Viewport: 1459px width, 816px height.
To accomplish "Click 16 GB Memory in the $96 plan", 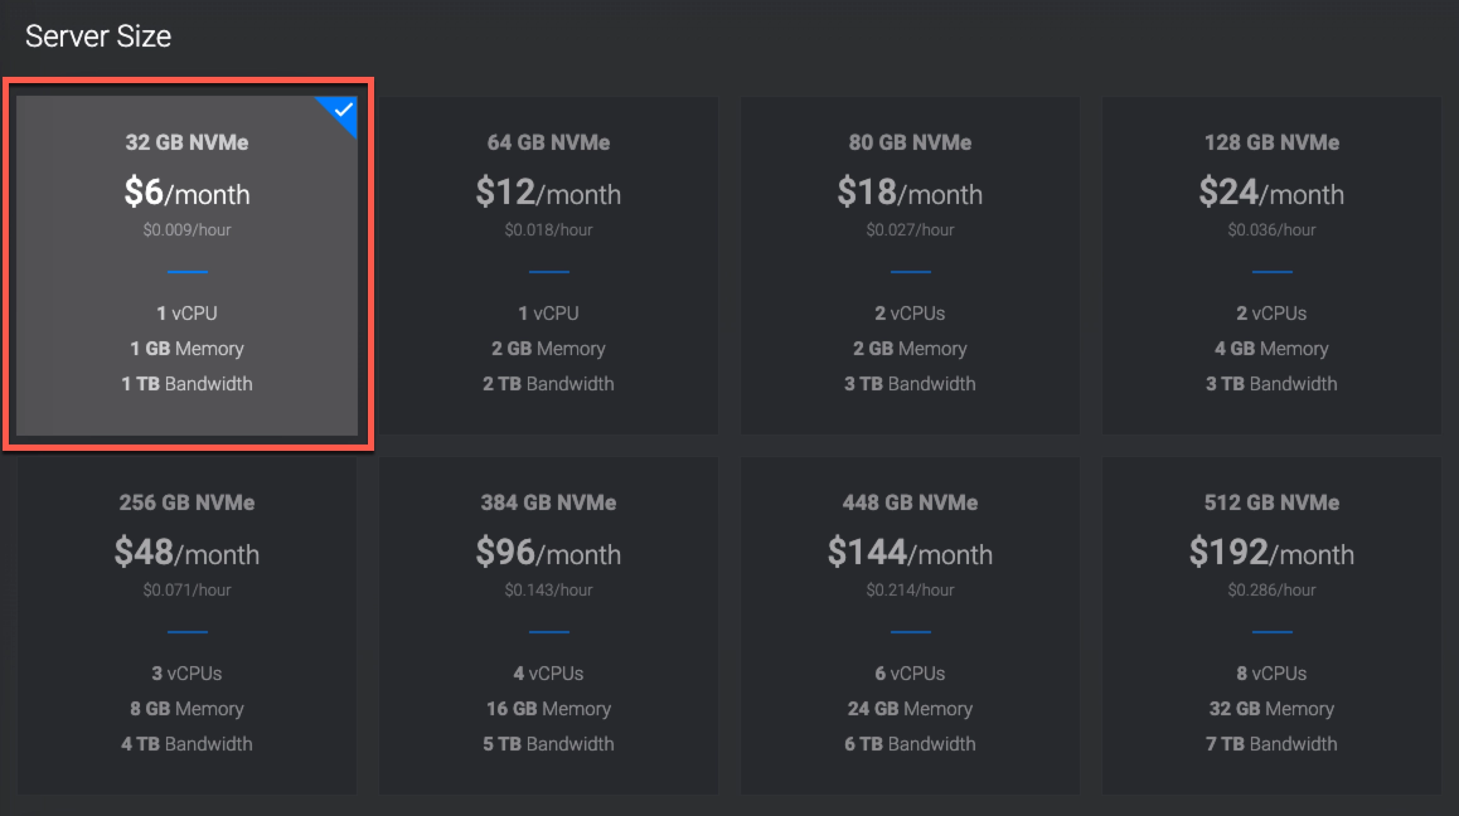I will pos(548,708).
